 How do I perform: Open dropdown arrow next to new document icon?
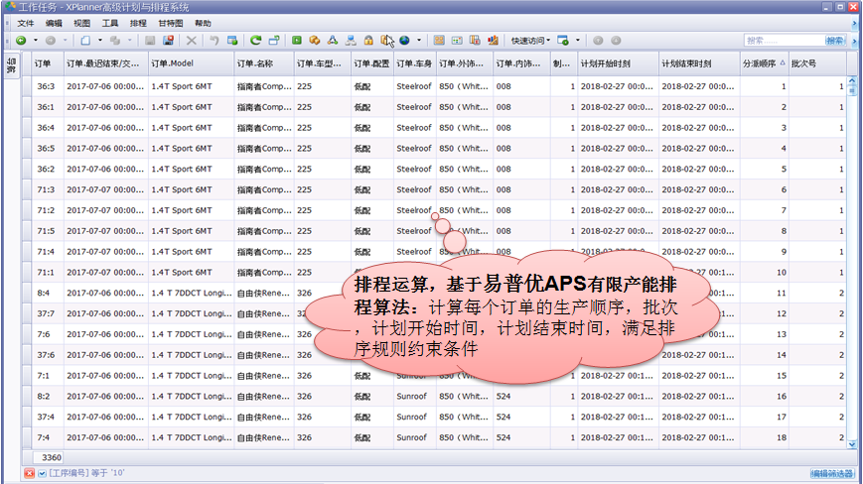100,41
